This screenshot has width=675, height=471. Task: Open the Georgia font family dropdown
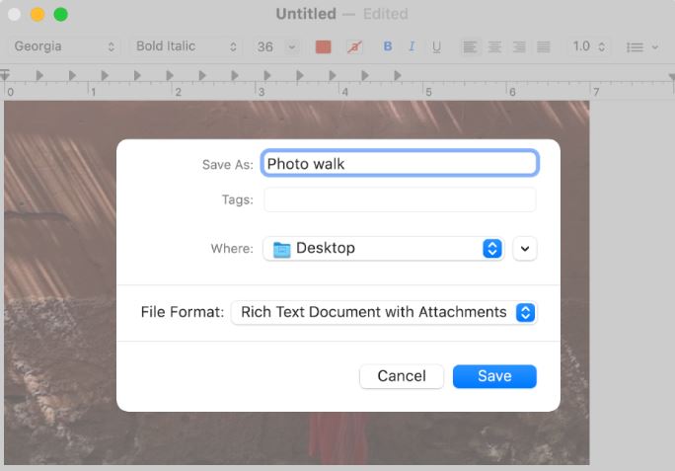click(64, 46)
